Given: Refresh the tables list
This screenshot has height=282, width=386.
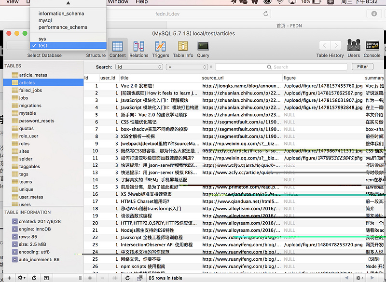Looking at the screenshot, I should coord(34,278).
